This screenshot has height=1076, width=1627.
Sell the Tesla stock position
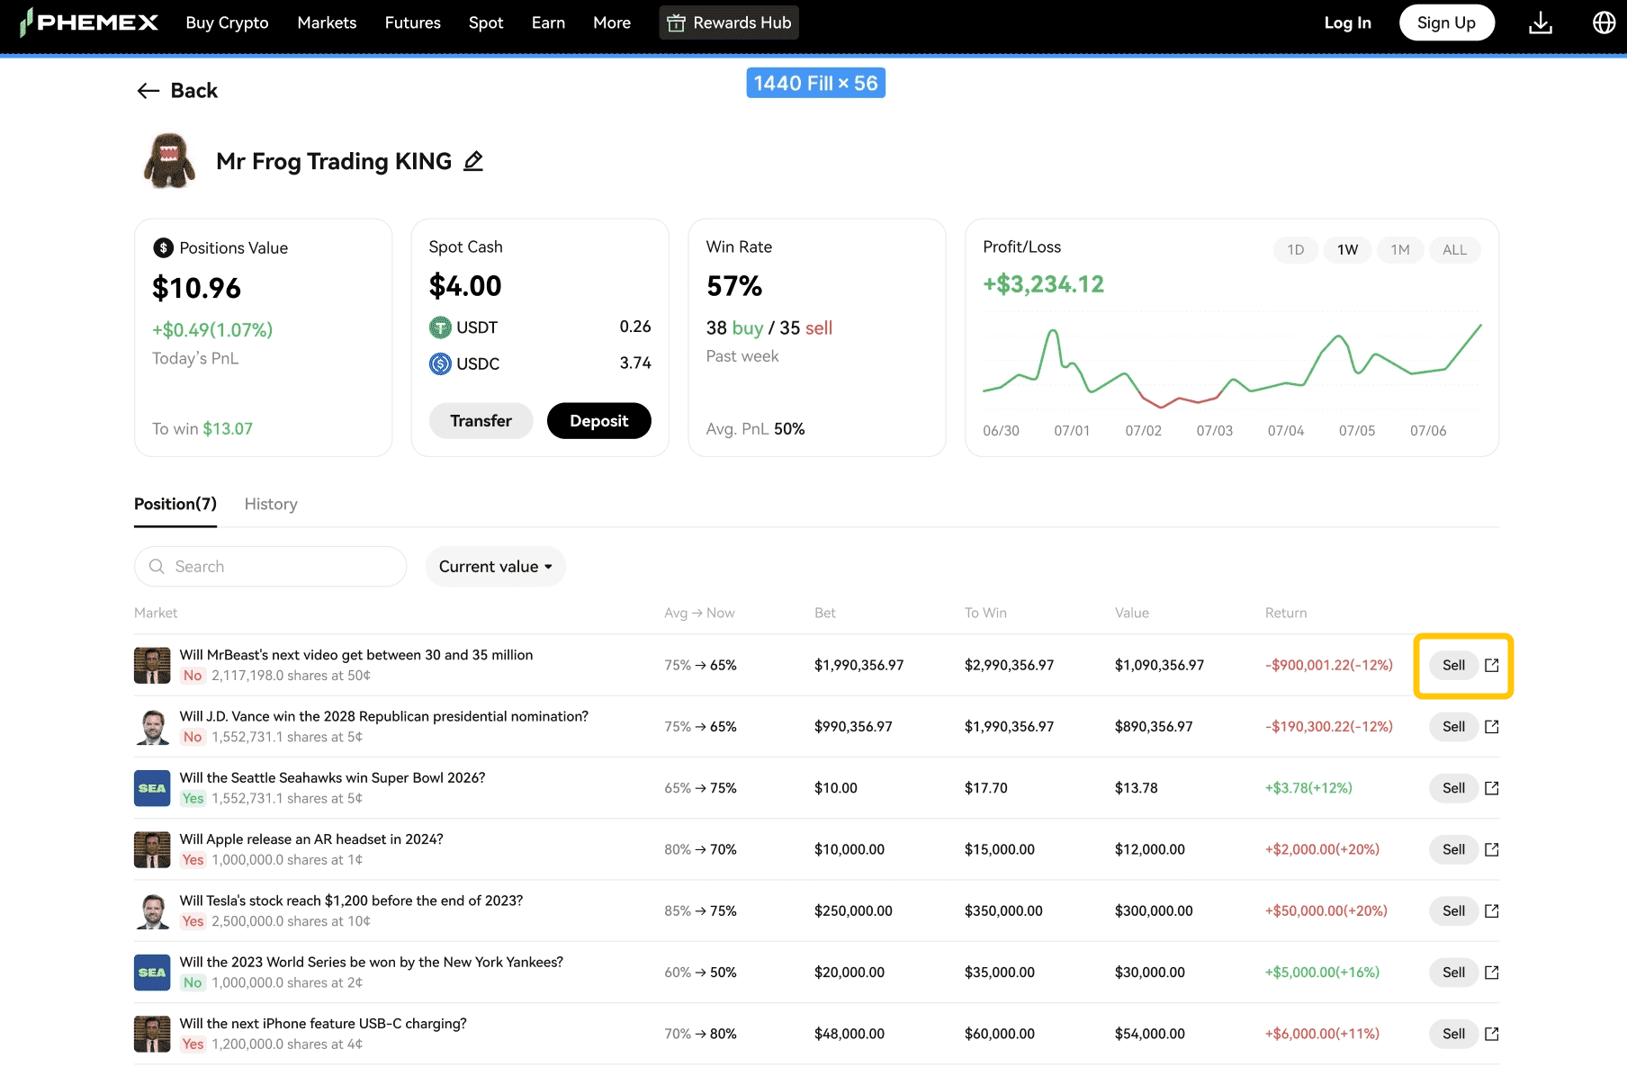pyautogui.click(x=1453, y=910)
